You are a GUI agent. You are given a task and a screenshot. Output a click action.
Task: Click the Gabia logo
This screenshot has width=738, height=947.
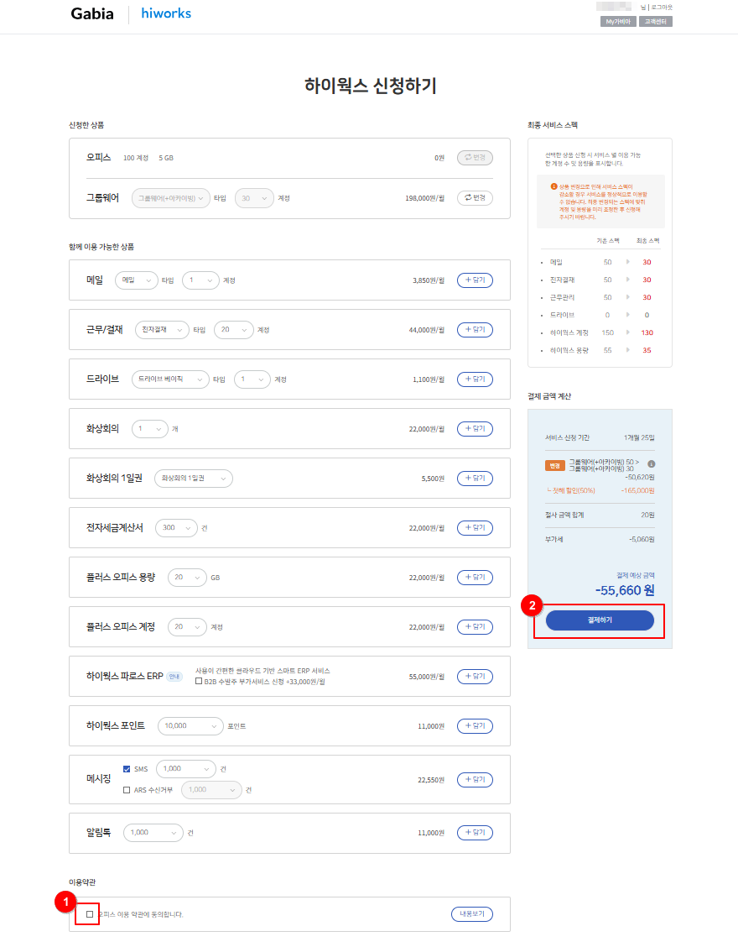92,13
